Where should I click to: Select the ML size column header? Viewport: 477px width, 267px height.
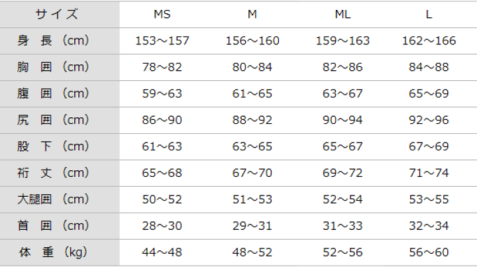point(343,14)
